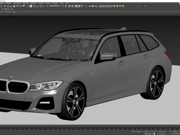Click the X coordinate input field
This screenshot has height=135, width=180.
(x=138, y=132)
